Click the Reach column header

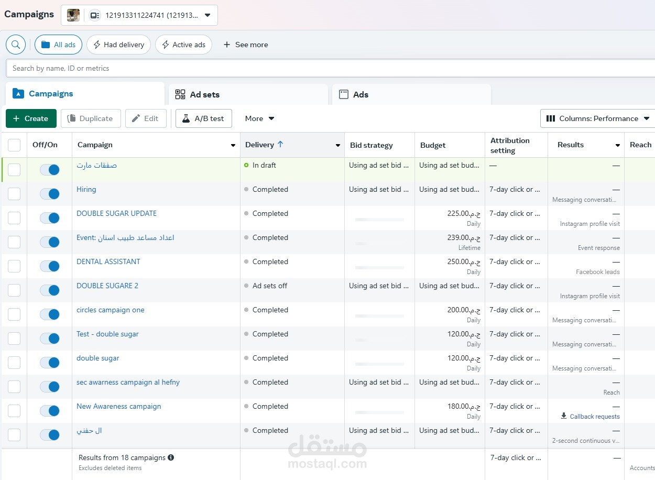[640, 145]
